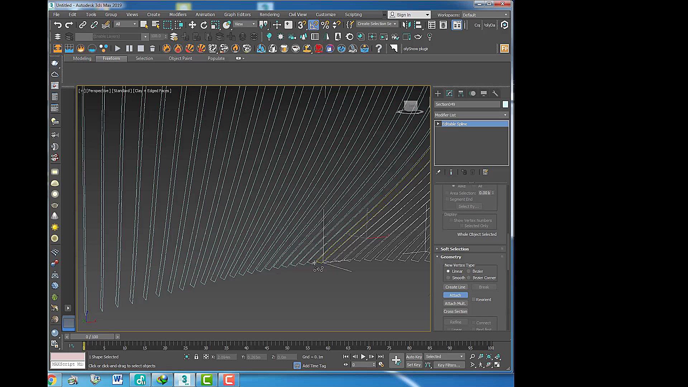Click the teapot icon in left sidebar
Image resolution: width=688 pixels, height=387 pixels.
coord(54,63)
